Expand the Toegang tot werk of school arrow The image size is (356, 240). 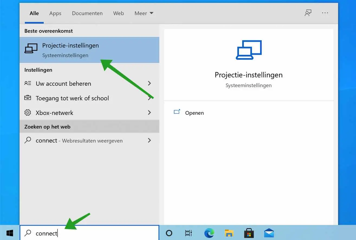149,98
